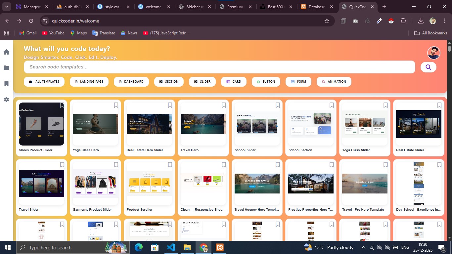452x254 pixels.
Task: Open the Chrome profile menu
Action: tap(432, 21)
